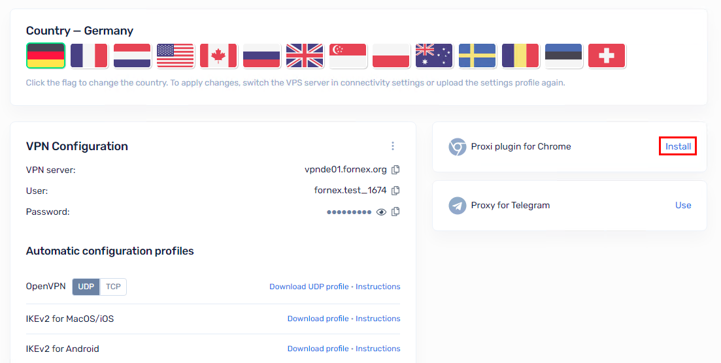Select the Sweden flag
The height and width of the screenshot is (363, 721).
click(x=477, y=55)
